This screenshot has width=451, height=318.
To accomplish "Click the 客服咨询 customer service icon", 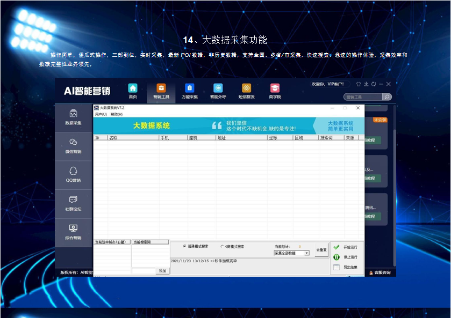I will pos(371,272).
